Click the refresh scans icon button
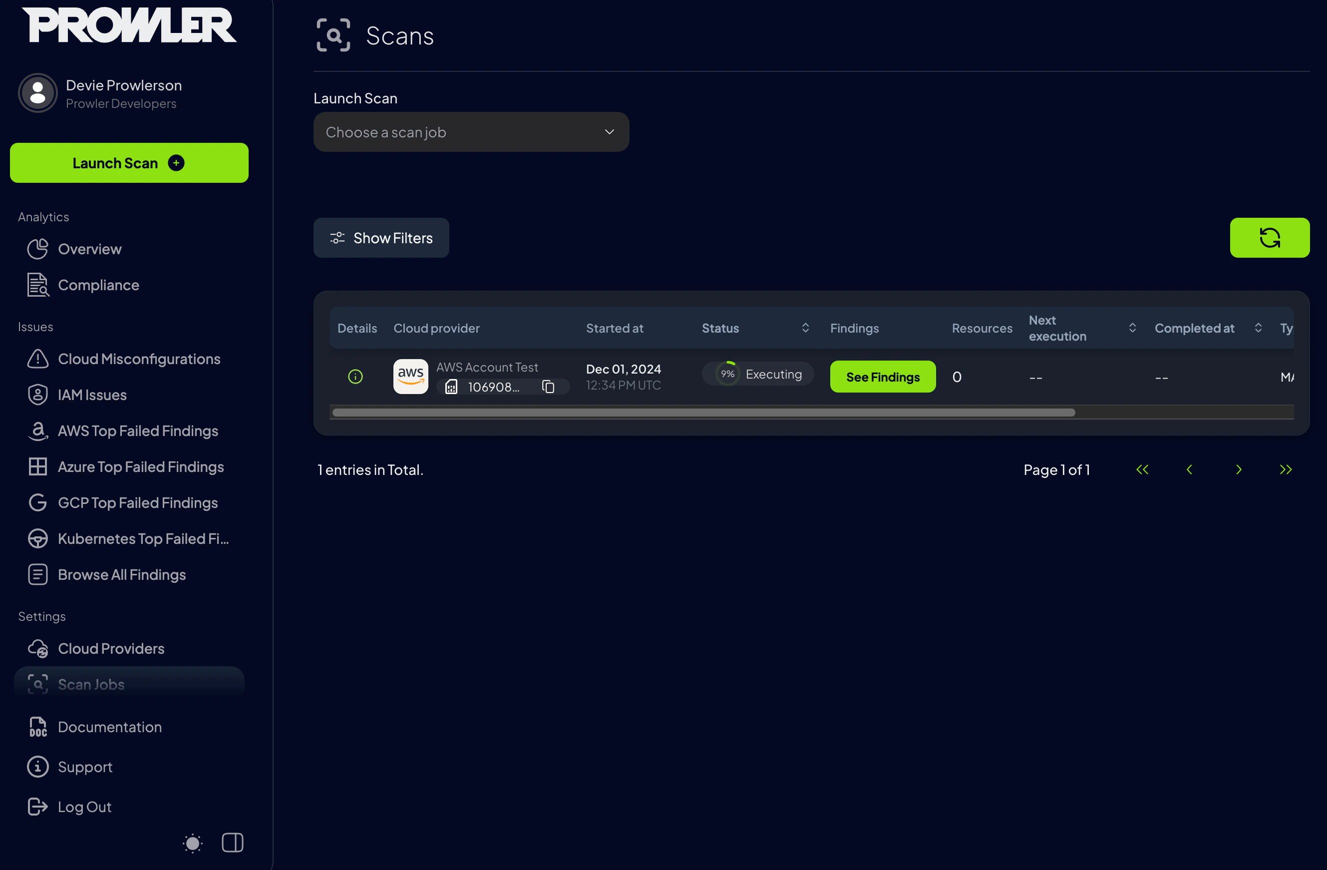This screenshot has height=870, width=1327. pos(1269,238)
